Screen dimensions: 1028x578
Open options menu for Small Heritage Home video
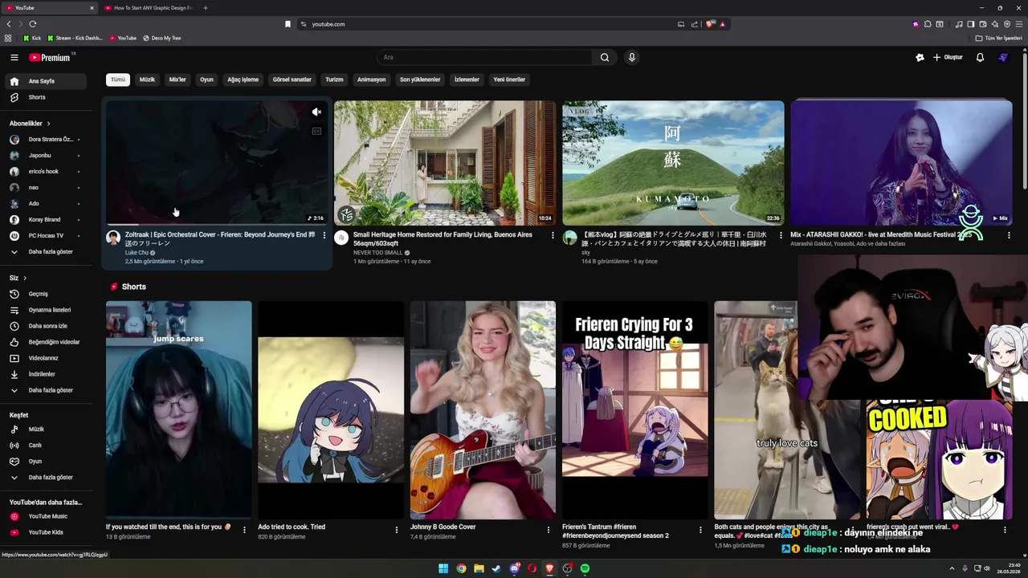click(x=553, y=235)
